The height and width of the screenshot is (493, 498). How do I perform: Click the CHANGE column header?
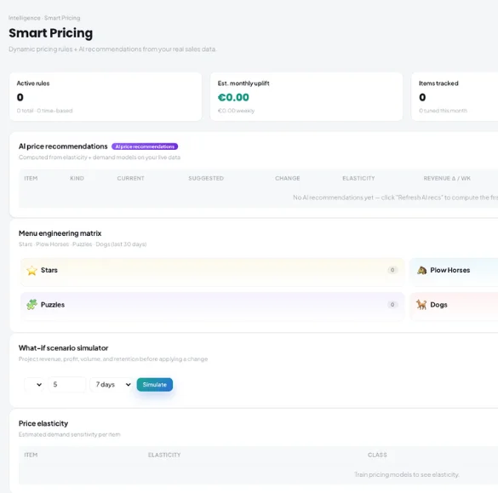click(x=288, y=179)
